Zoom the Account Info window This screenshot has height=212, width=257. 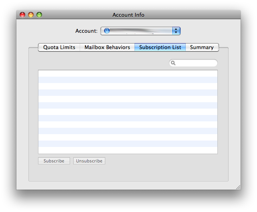click(x=39, y=15)
